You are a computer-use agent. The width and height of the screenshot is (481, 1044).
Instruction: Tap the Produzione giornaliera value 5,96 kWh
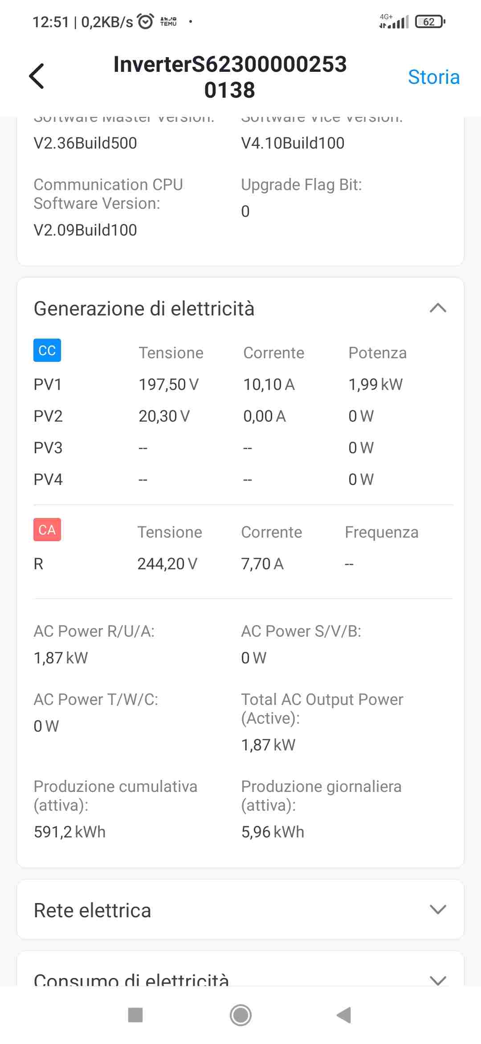[273, 832]
